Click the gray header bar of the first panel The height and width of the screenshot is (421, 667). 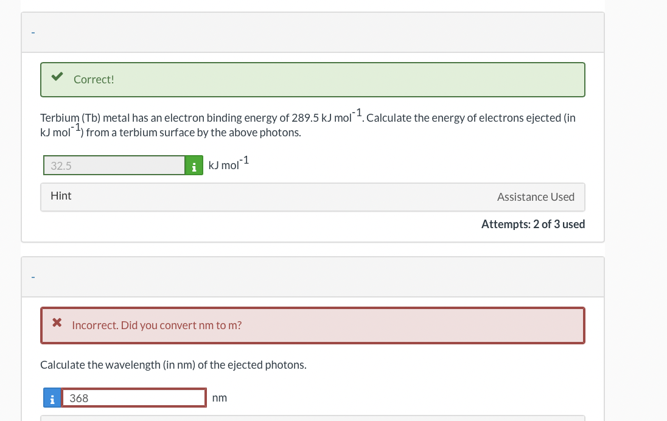[x=313, y=33]
